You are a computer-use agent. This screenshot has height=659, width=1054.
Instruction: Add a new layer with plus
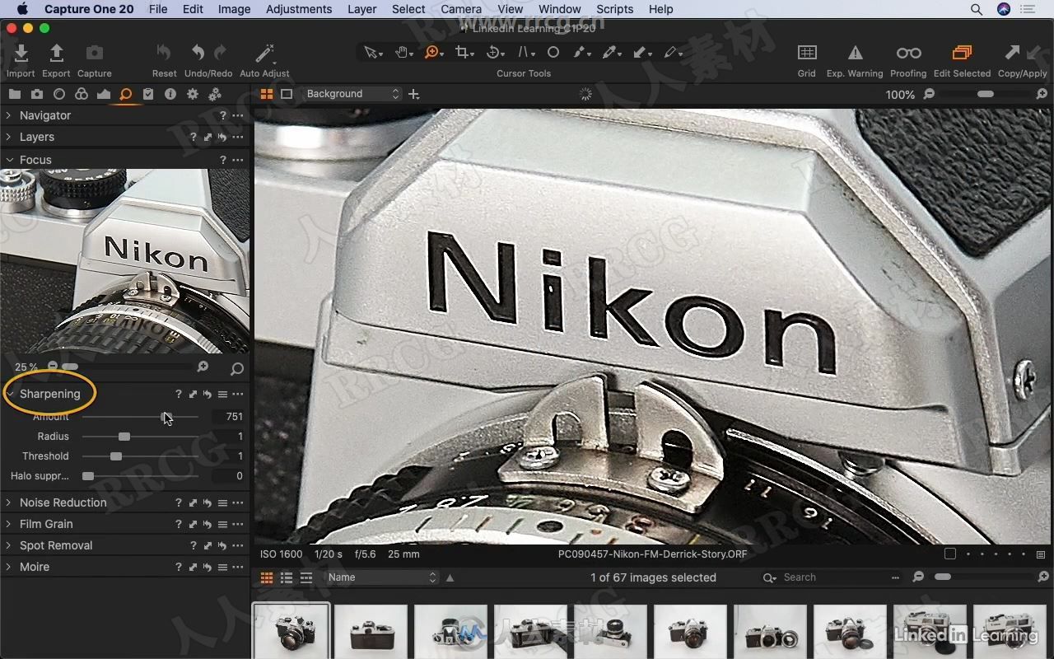tap(414, 94)
